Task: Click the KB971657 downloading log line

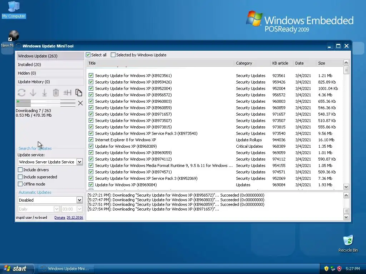Action: click(153, 209)
